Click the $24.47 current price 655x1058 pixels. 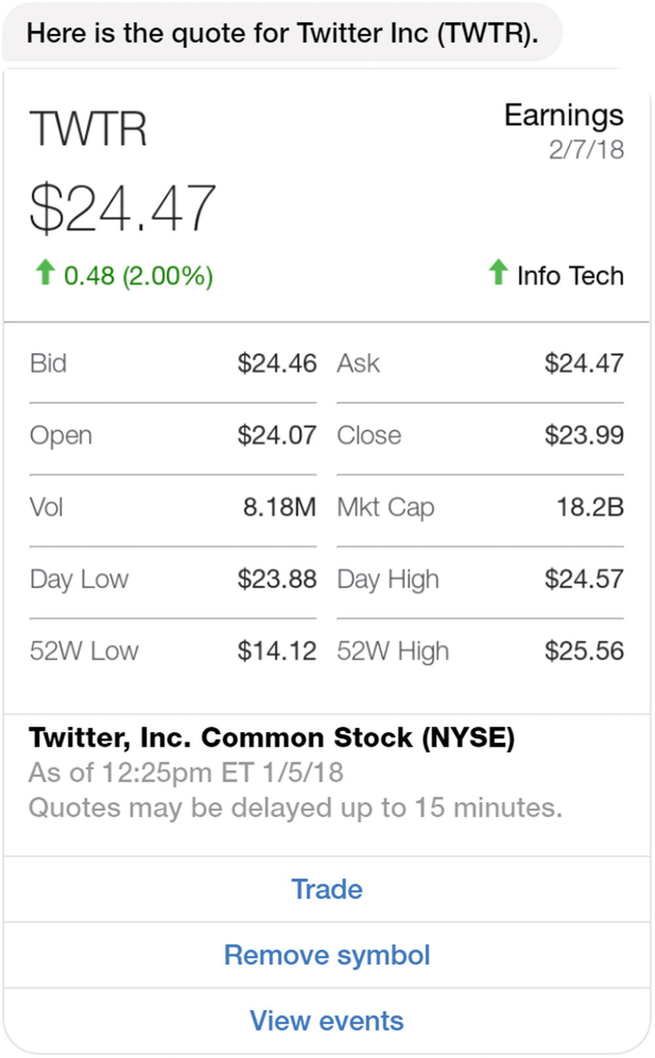click(122, 208)
